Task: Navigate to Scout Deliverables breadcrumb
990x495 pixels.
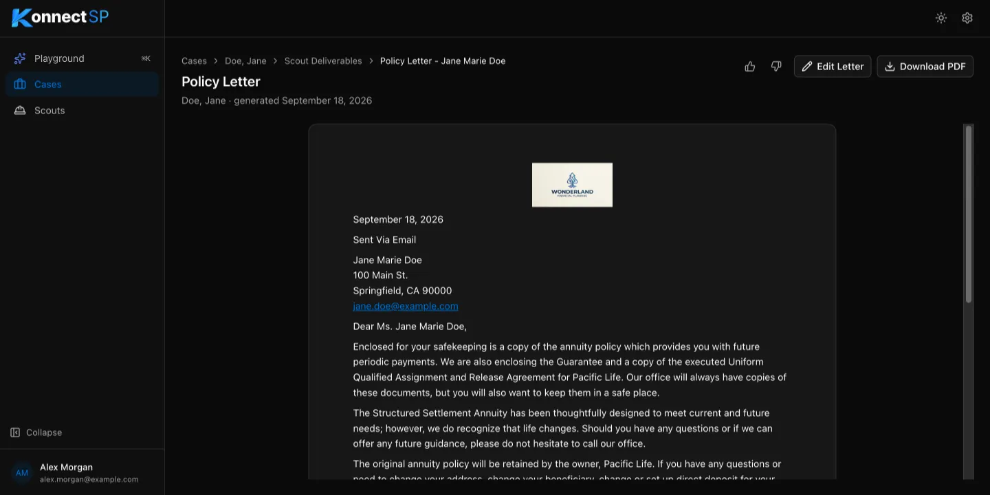Action: point(323,61)
